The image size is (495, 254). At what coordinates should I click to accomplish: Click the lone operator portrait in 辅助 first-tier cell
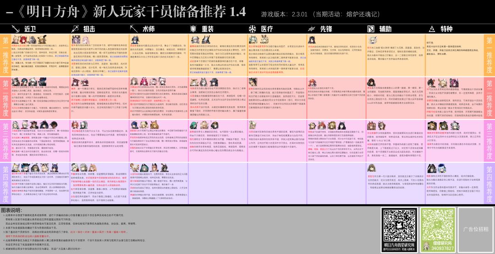click(372, 40)
